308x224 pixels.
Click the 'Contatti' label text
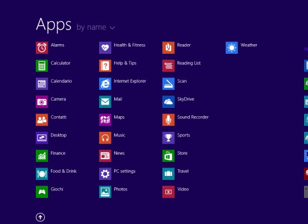(58, 117)
